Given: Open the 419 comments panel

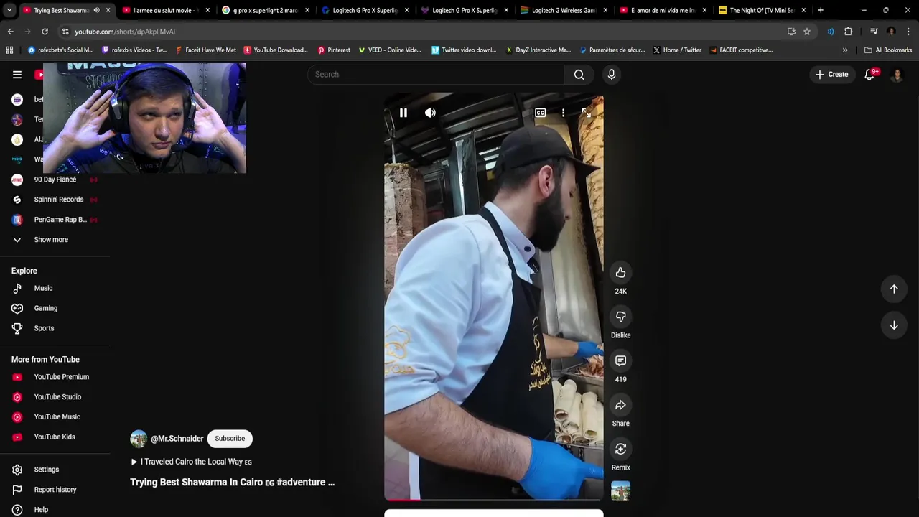Looking at the screenshot, I should tap(620, 360).
